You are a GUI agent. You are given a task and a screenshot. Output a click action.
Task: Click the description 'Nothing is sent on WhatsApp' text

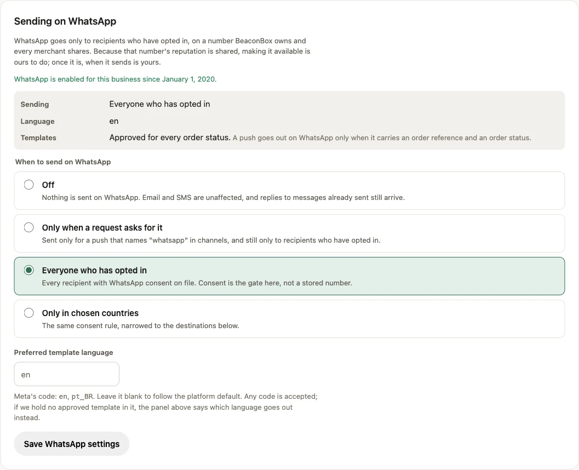[x=223, y=198]
